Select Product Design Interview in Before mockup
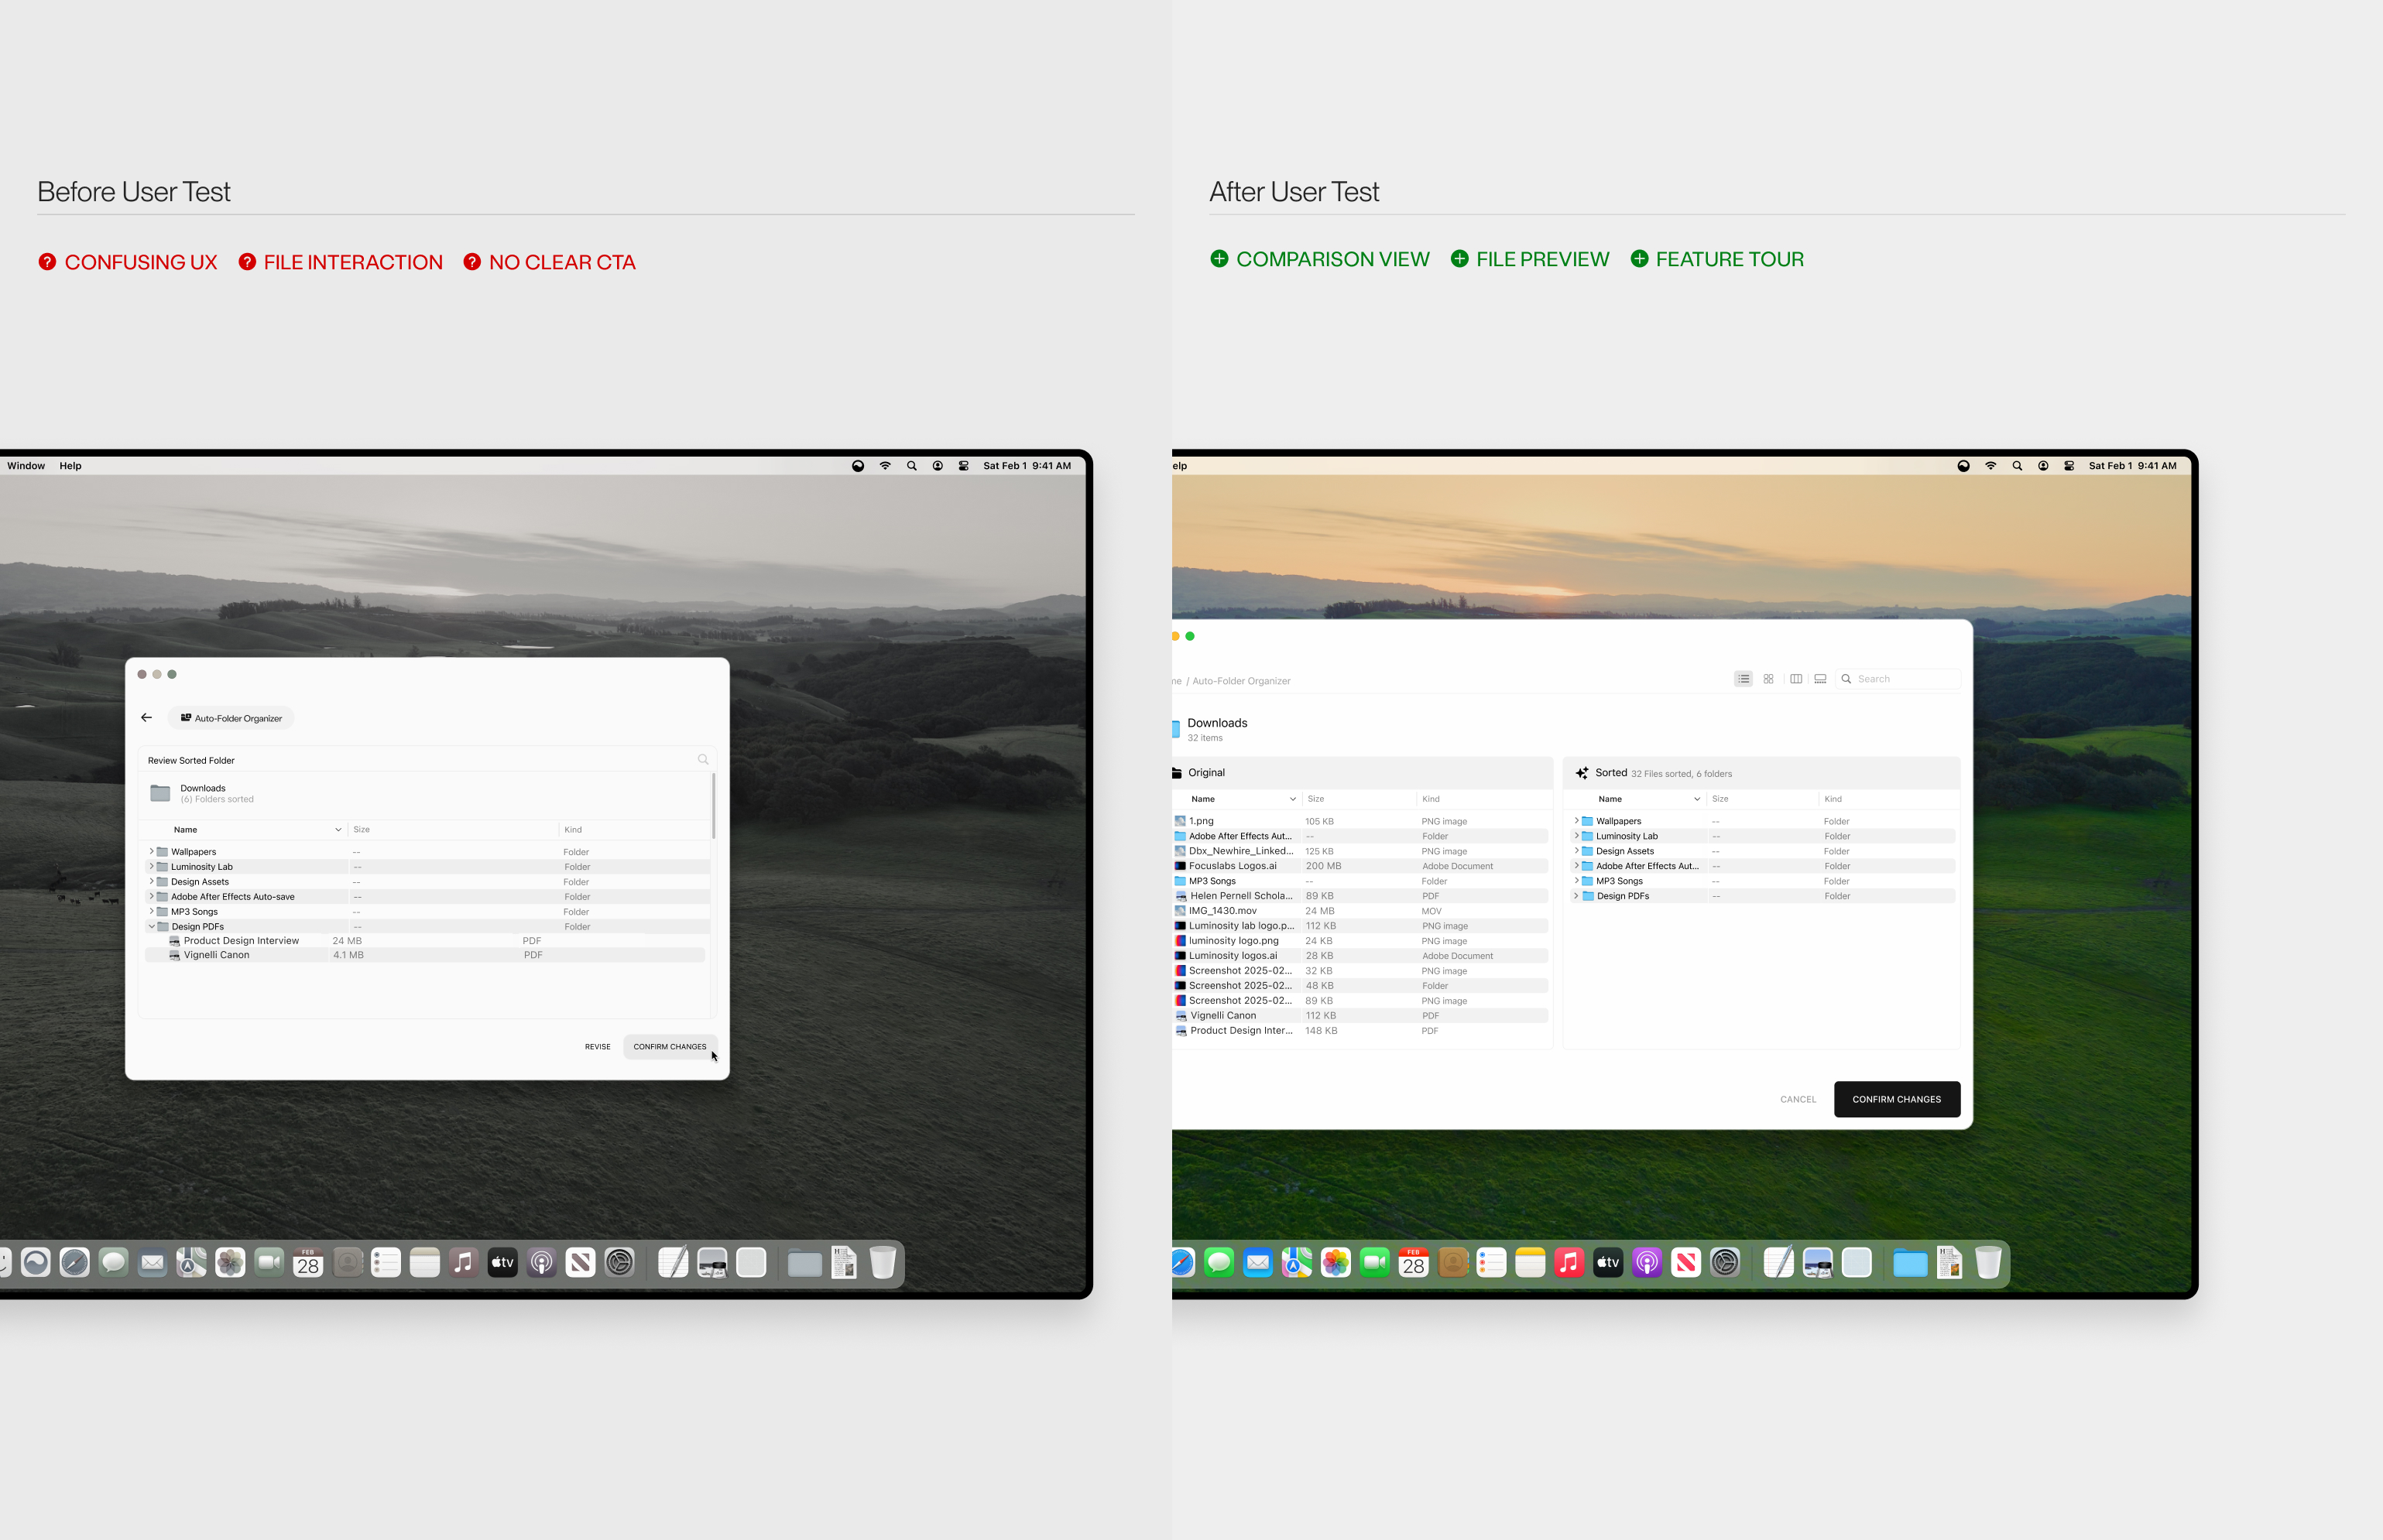Viewport: 2383px width, 1540px height. pyautogui.click(x=425, y=941)
